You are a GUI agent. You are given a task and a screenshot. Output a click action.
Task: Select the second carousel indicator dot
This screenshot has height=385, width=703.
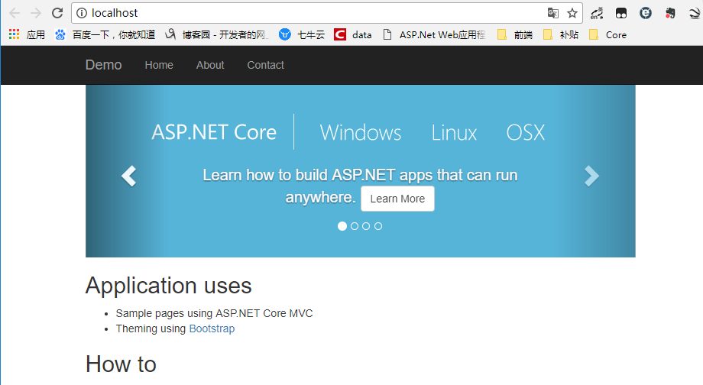pos(355,226)
